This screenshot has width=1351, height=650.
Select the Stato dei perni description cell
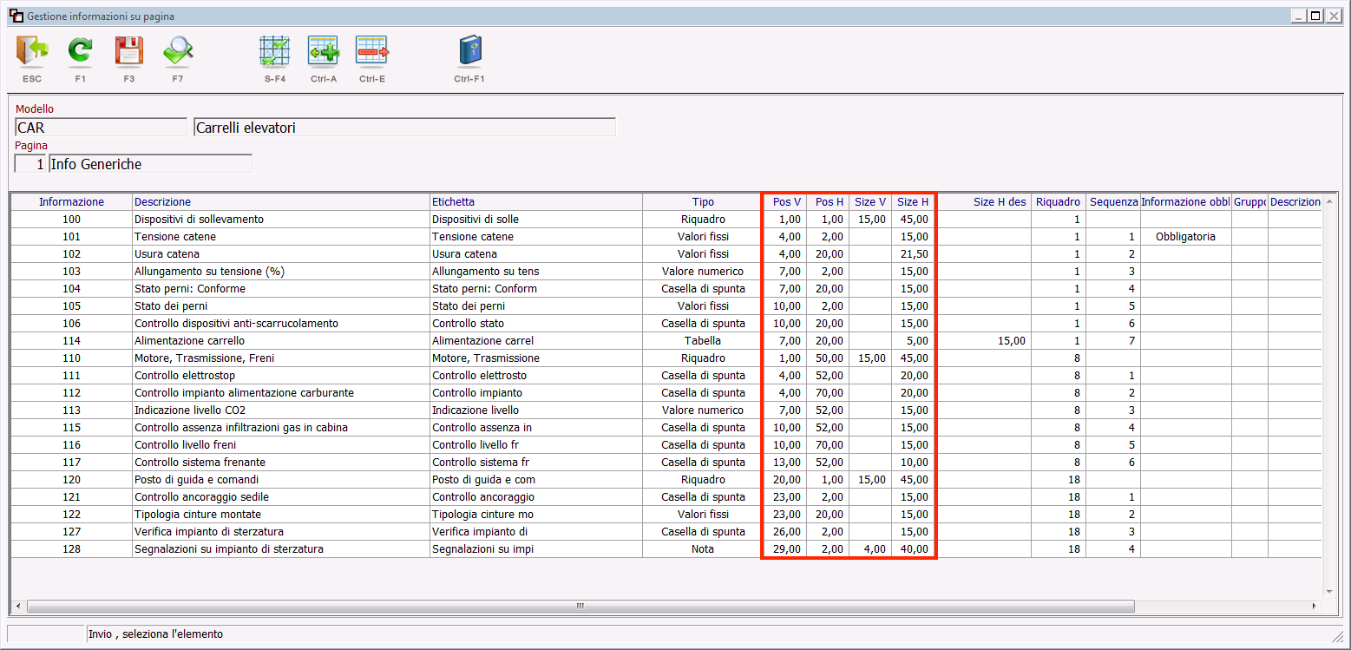click(281, 306)
